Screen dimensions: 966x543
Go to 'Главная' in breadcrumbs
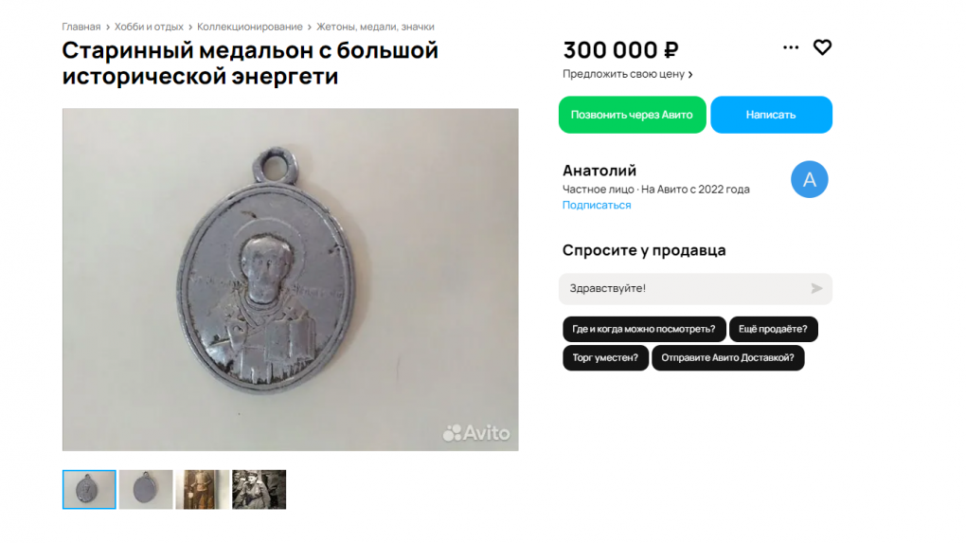[81, 27]
